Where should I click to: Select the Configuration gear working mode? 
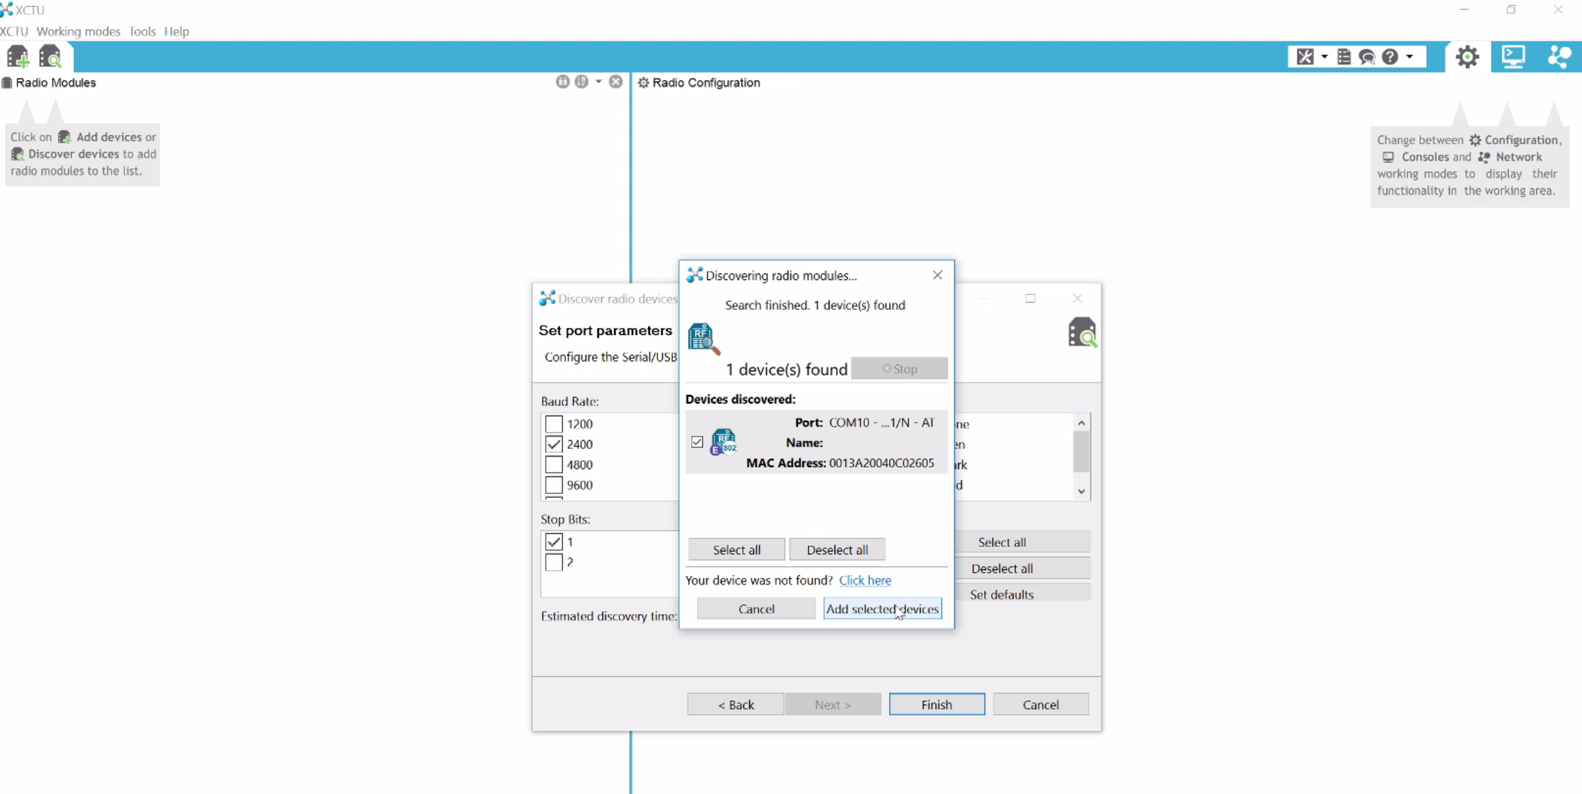click(x=1467, y=57)
